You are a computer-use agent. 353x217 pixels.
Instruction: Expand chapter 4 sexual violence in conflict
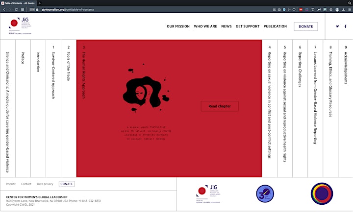pos(270,108)
